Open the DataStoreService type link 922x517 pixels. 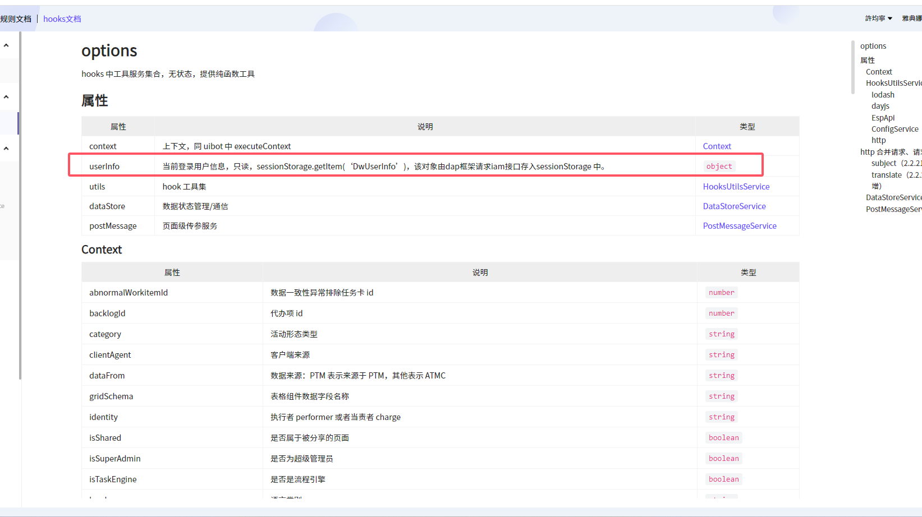(734, 206)
